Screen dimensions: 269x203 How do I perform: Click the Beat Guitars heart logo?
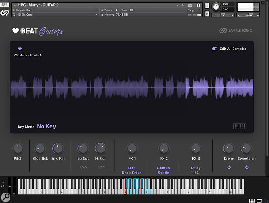38,31
